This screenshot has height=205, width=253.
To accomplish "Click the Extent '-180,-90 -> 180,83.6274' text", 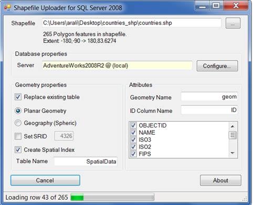I will click(80, 41).
